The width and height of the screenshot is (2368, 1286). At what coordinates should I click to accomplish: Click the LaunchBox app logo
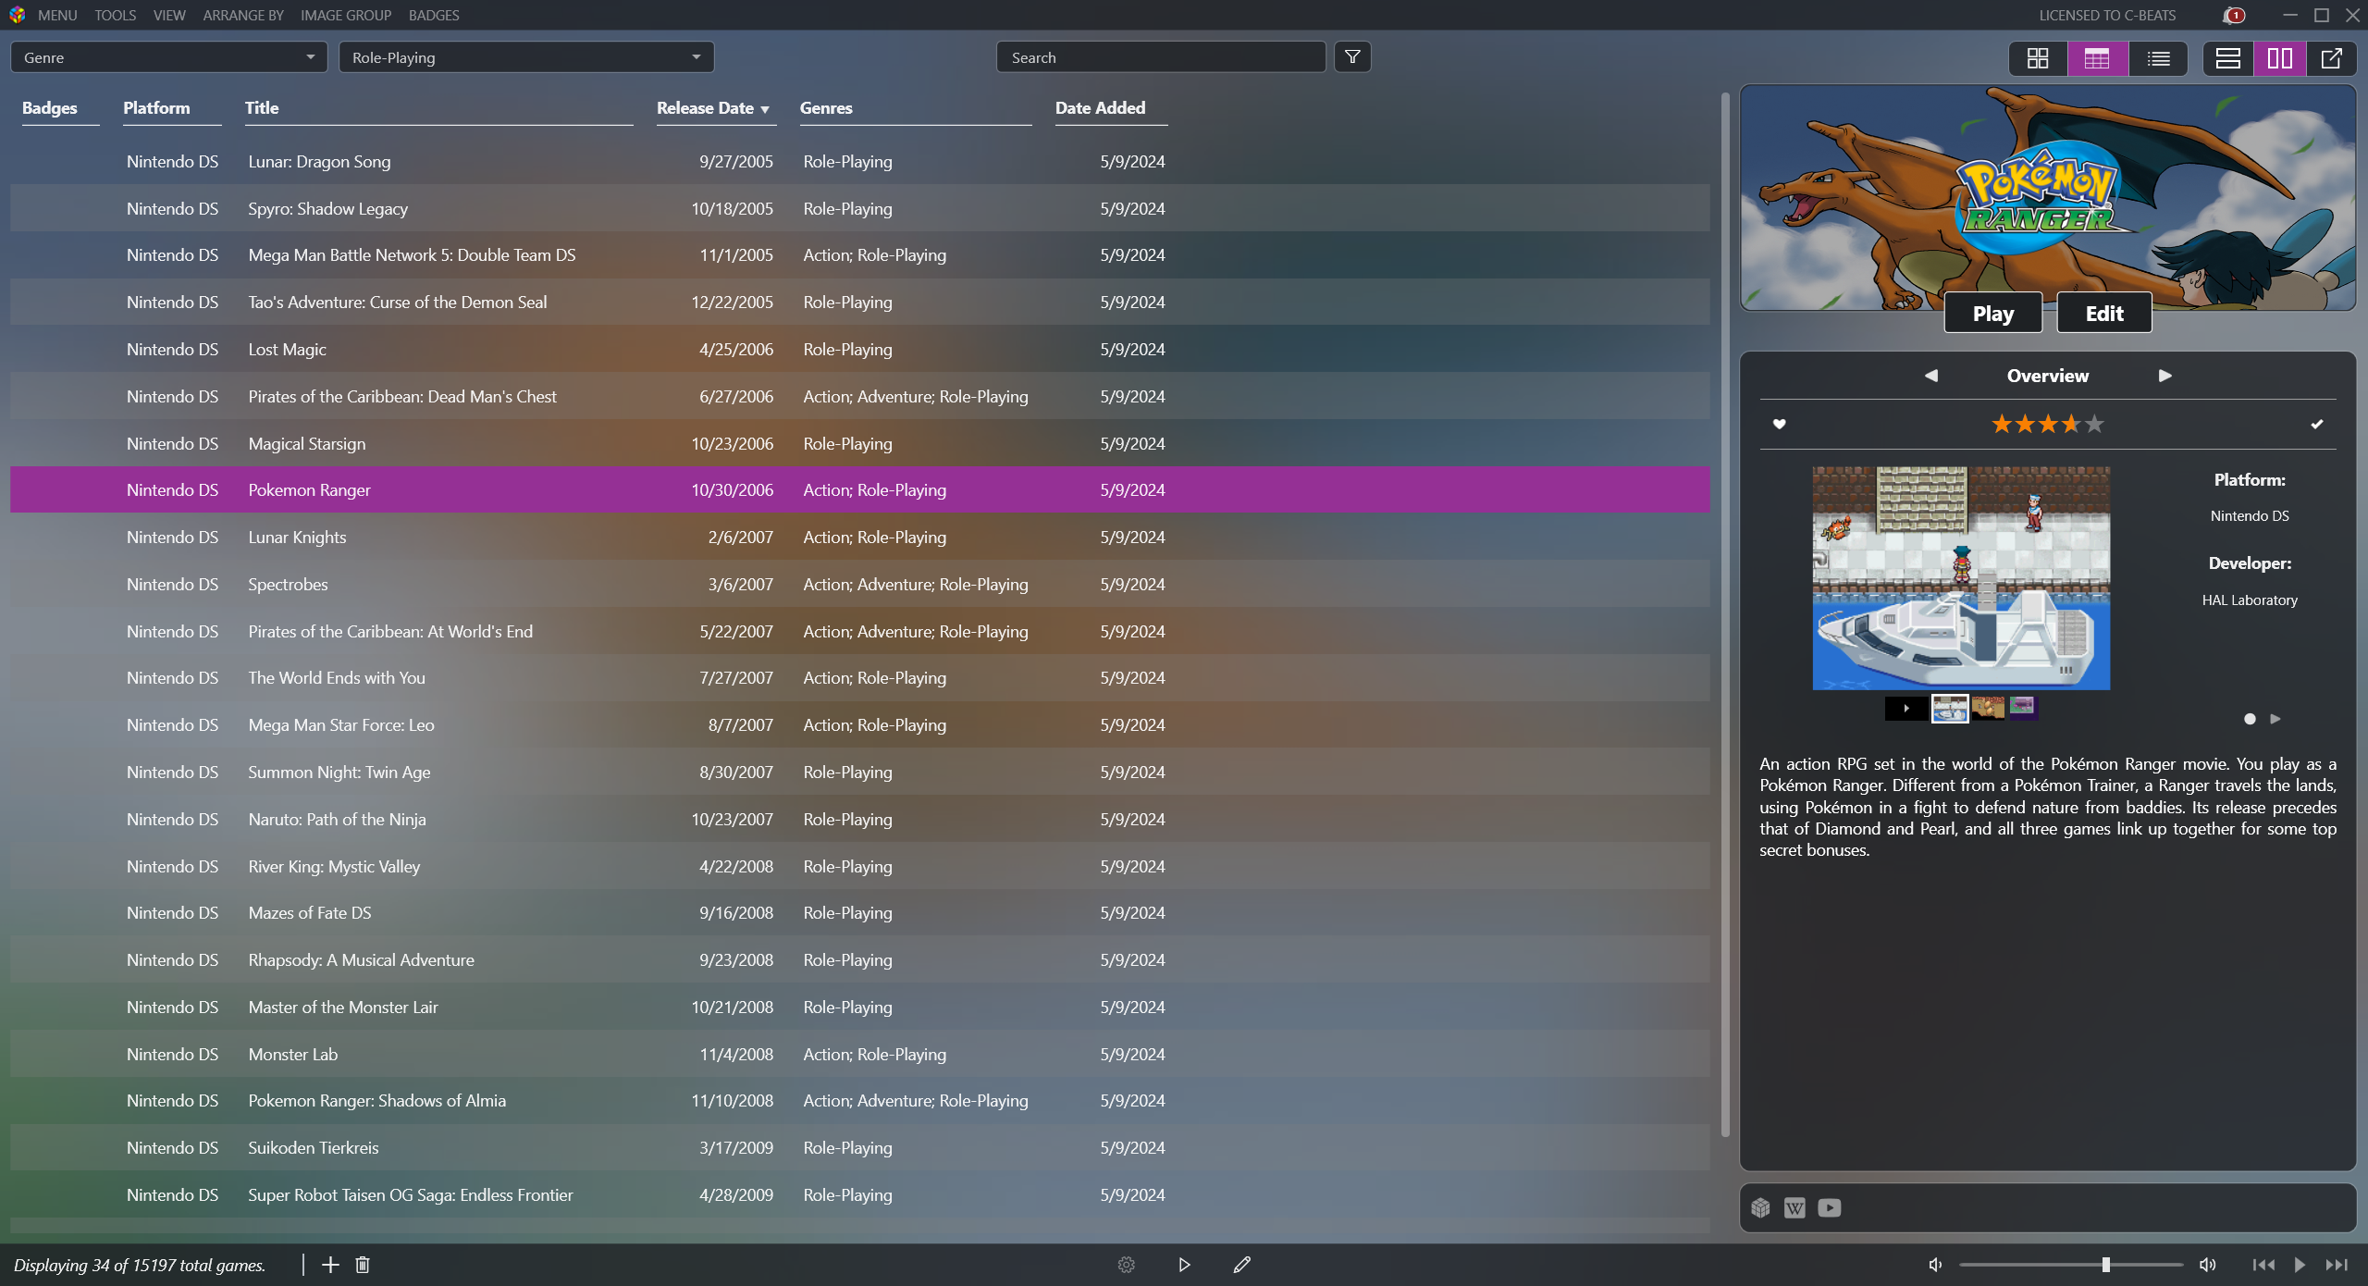point(17,15)
